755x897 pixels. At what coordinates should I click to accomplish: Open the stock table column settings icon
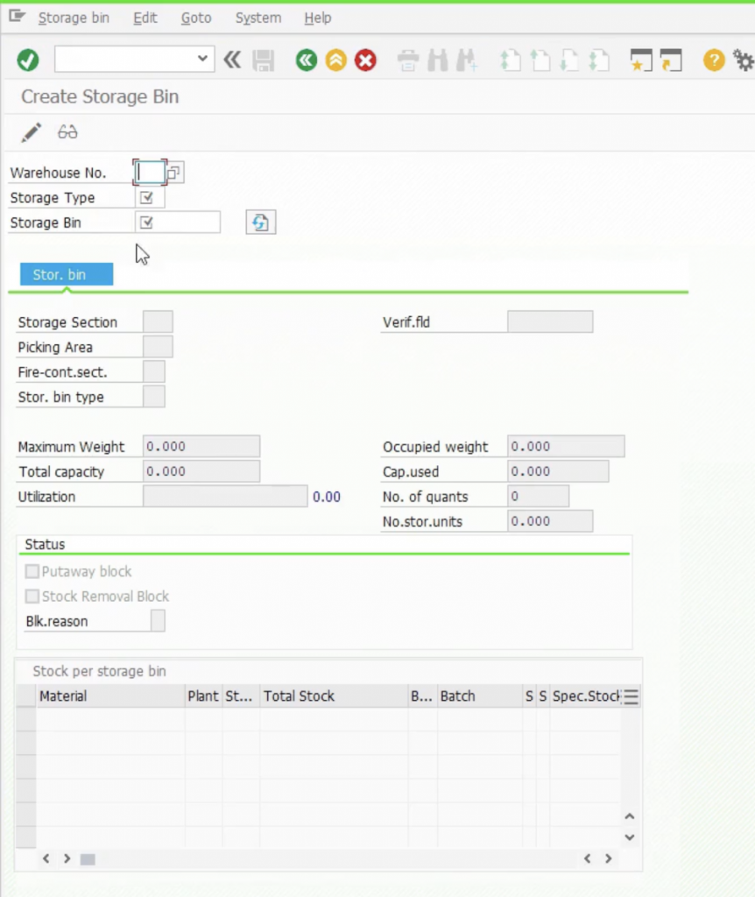click(631, 696)
